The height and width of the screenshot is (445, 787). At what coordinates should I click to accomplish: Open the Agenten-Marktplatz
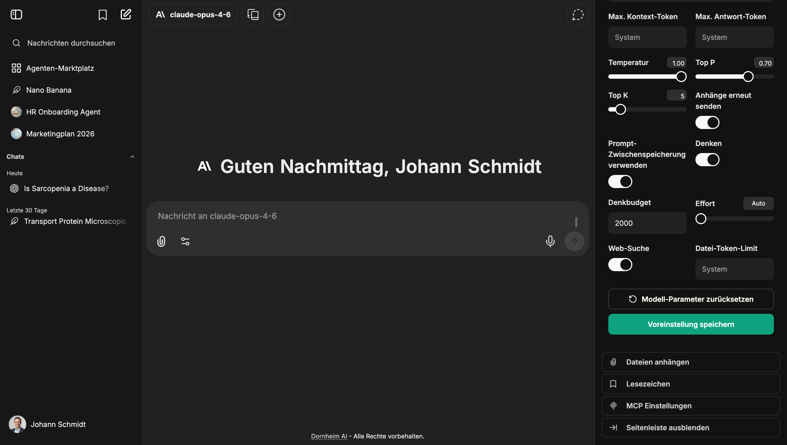[x=60, y=68]
